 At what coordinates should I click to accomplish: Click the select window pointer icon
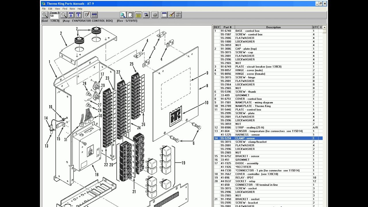pyautogui.click(x=130, y=15)
